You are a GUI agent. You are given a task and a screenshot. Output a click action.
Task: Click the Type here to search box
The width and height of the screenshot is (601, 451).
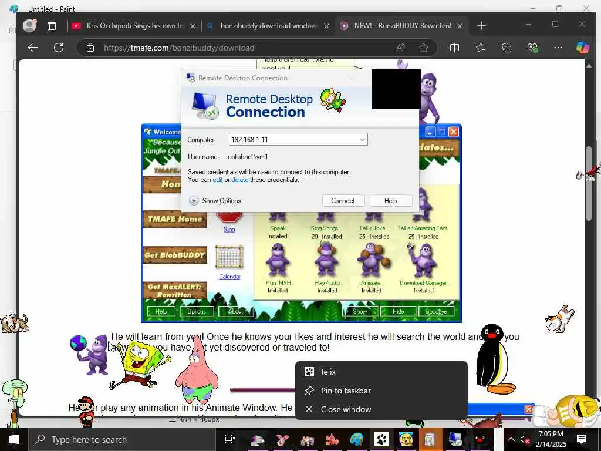(122, 439)
